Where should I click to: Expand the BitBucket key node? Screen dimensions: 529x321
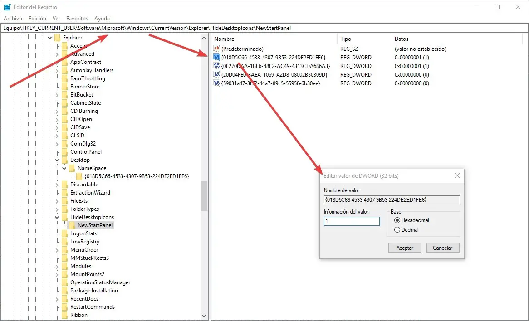[x=57, y=95]
